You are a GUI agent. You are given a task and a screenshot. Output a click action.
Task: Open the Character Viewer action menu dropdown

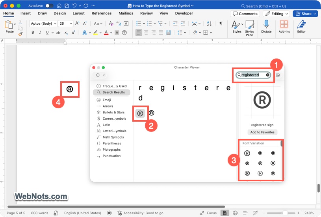(100, 75)
